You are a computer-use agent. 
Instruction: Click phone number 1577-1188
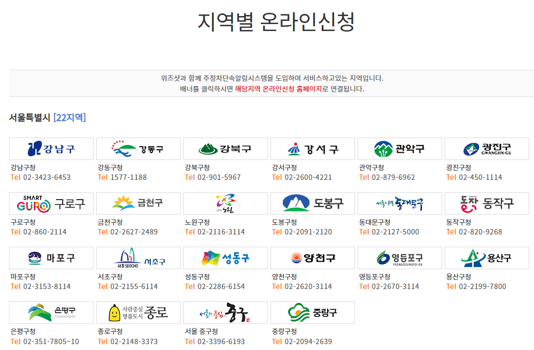pyautogui.click(x=128, y=177)
